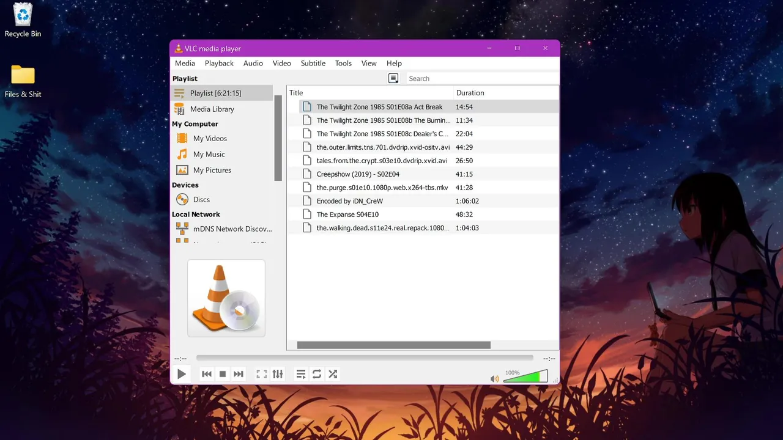
Task: Open Files & Shit desktop folder
Action: point(23,81)
